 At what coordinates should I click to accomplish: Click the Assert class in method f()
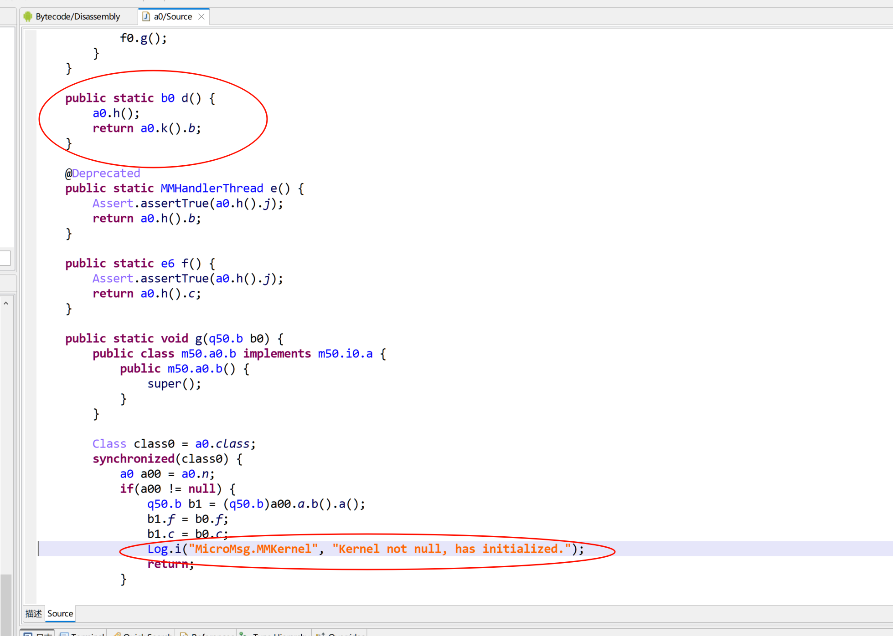pos(113,279)
